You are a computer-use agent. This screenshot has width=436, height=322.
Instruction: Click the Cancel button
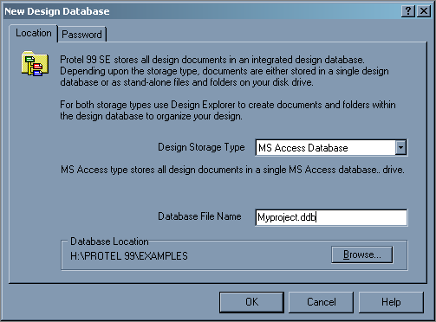pos(321,302)
